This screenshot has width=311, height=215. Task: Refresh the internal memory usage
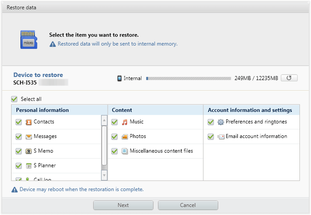pyautogui.click(x=289, y=78)
